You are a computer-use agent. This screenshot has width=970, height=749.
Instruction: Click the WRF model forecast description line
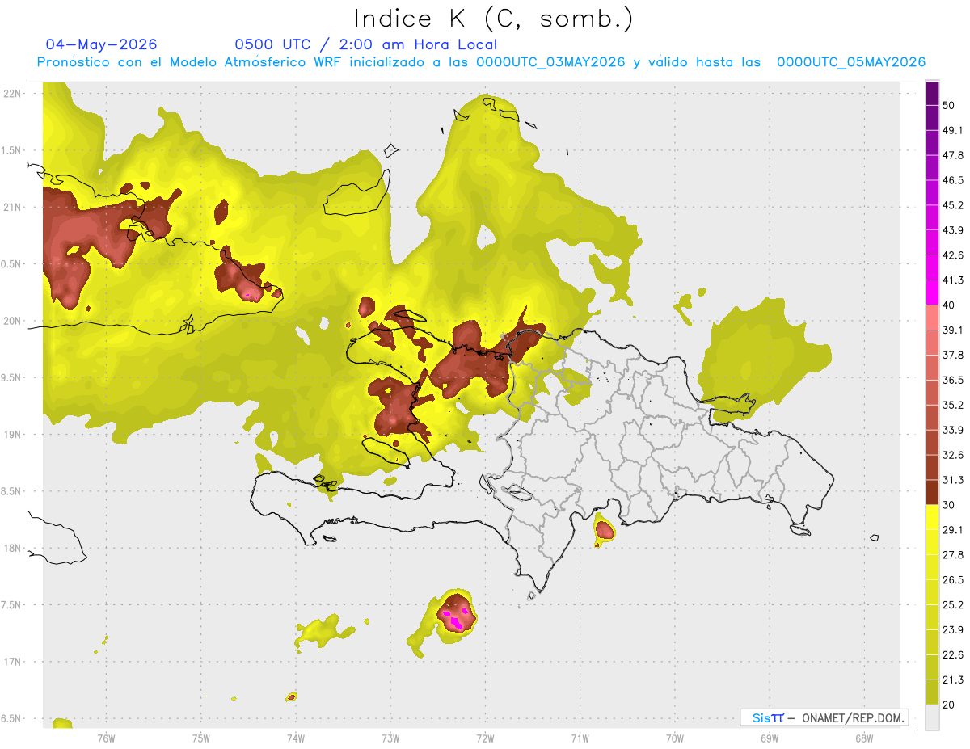tap(481, 62)
